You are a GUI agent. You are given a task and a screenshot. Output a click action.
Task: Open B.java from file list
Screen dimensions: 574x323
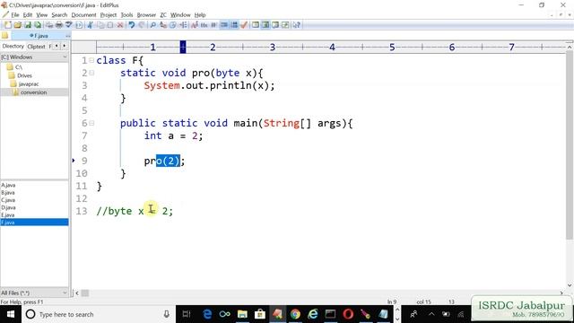click(x=8, y=193)
